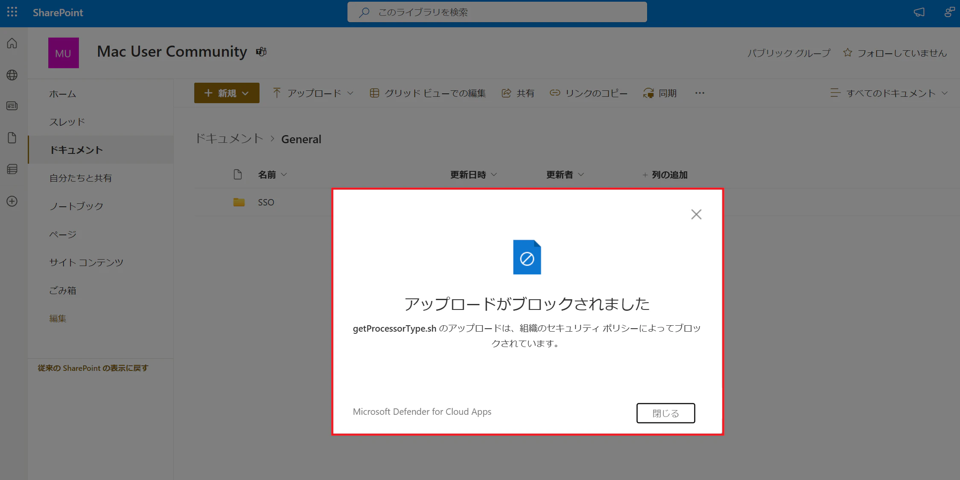Dismiss the dialog with the 閉じる button
The image size is (960, 480).
665,413
